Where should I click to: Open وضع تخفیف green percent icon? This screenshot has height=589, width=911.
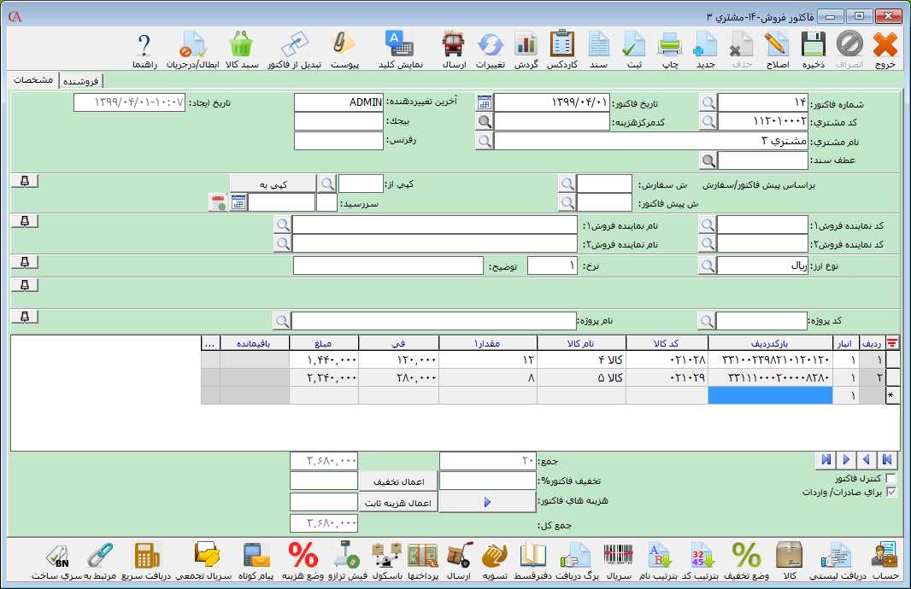(746, 556)
